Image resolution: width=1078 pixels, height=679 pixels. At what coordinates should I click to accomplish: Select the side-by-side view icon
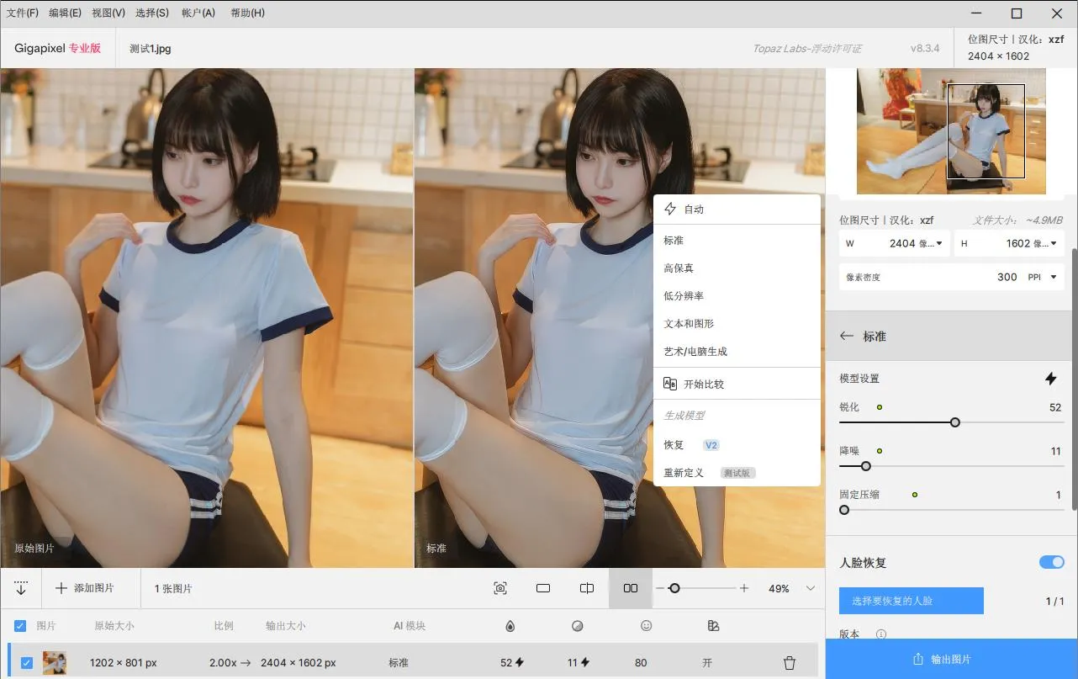630,588
